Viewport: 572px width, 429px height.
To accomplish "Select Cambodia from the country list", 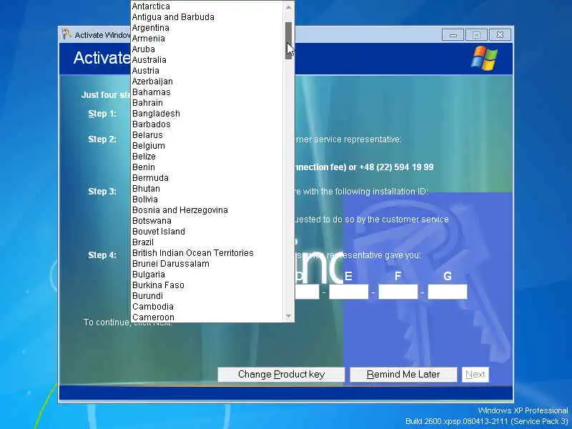I will (207, 307).
